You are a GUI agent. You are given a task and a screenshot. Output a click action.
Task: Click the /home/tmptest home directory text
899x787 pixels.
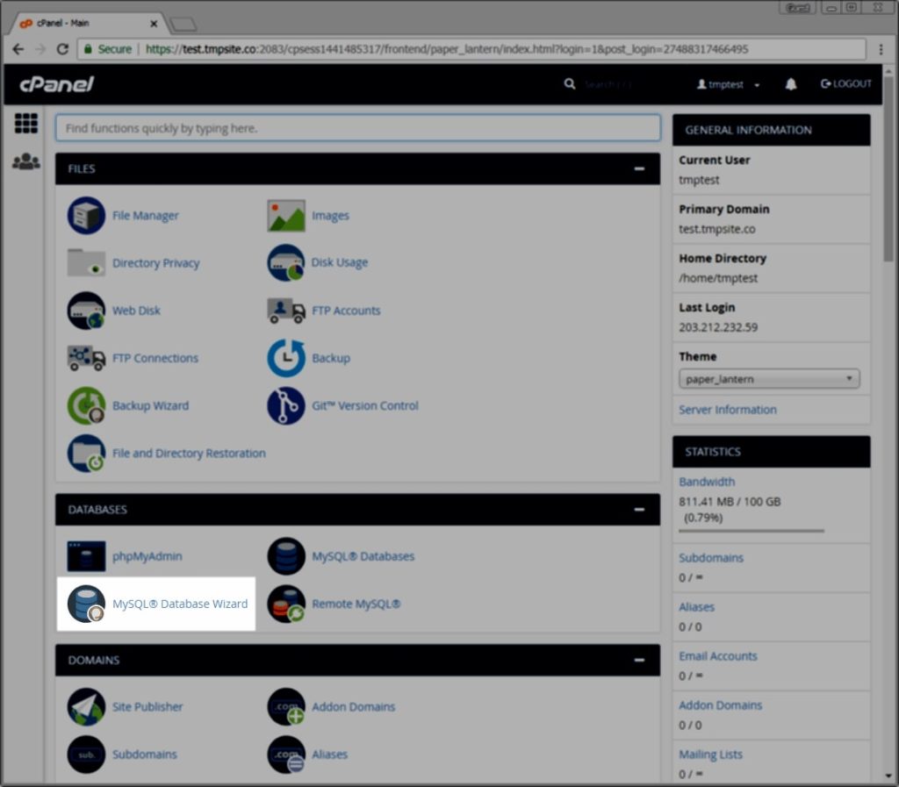pos(718,278)
